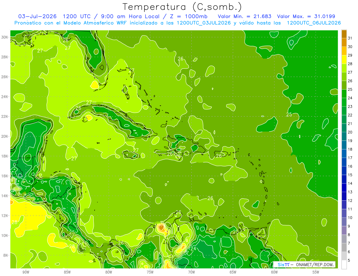Screen dimensions: 358x276
Task: Click the dark orange swatch above legend value 31
Action: pos(344,34)
